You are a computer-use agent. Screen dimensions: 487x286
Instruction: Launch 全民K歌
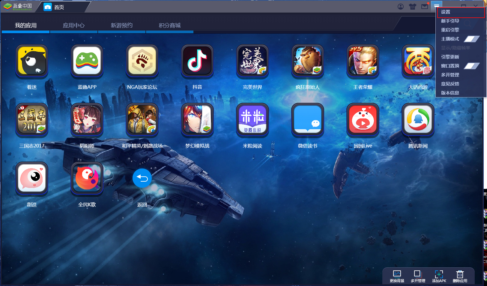click(87, 179)
